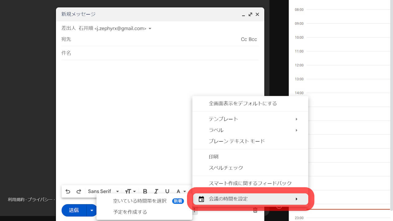Open the font size TT icon
The width and height of the screenshot is (393, 221).
point(129,191)
